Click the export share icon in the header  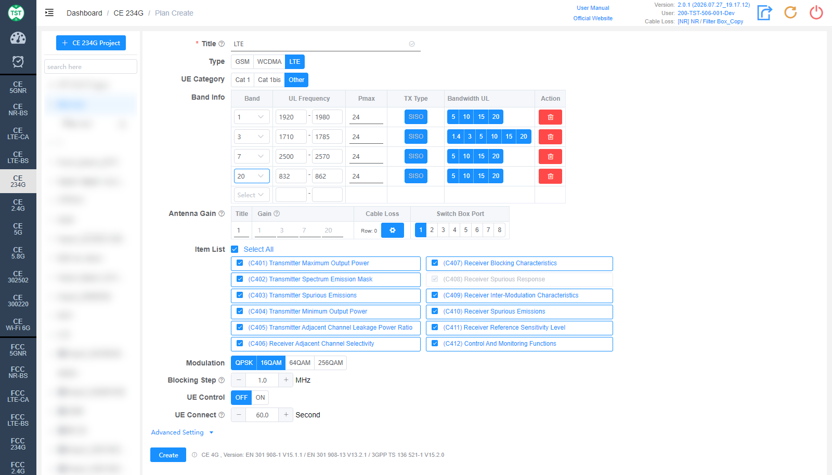[x=764, y=12]
